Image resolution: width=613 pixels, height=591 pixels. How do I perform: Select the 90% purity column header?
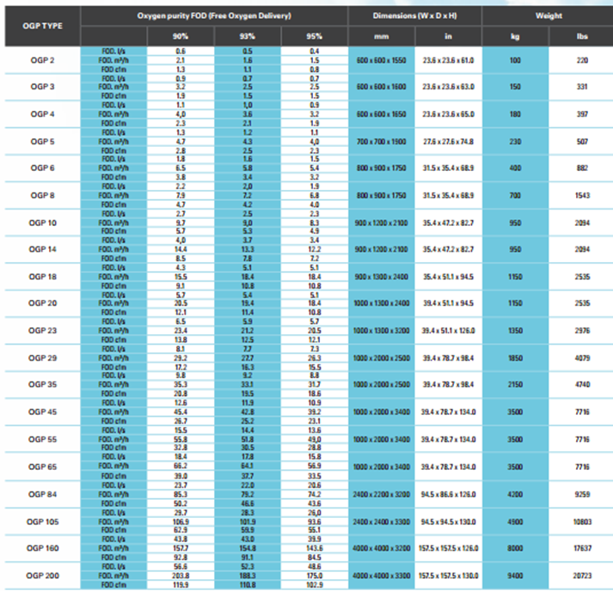coord(181,36)
